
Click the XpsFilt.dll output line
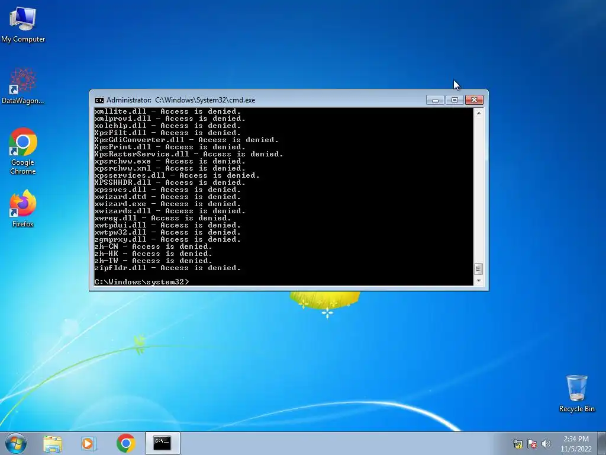(167, 133)
